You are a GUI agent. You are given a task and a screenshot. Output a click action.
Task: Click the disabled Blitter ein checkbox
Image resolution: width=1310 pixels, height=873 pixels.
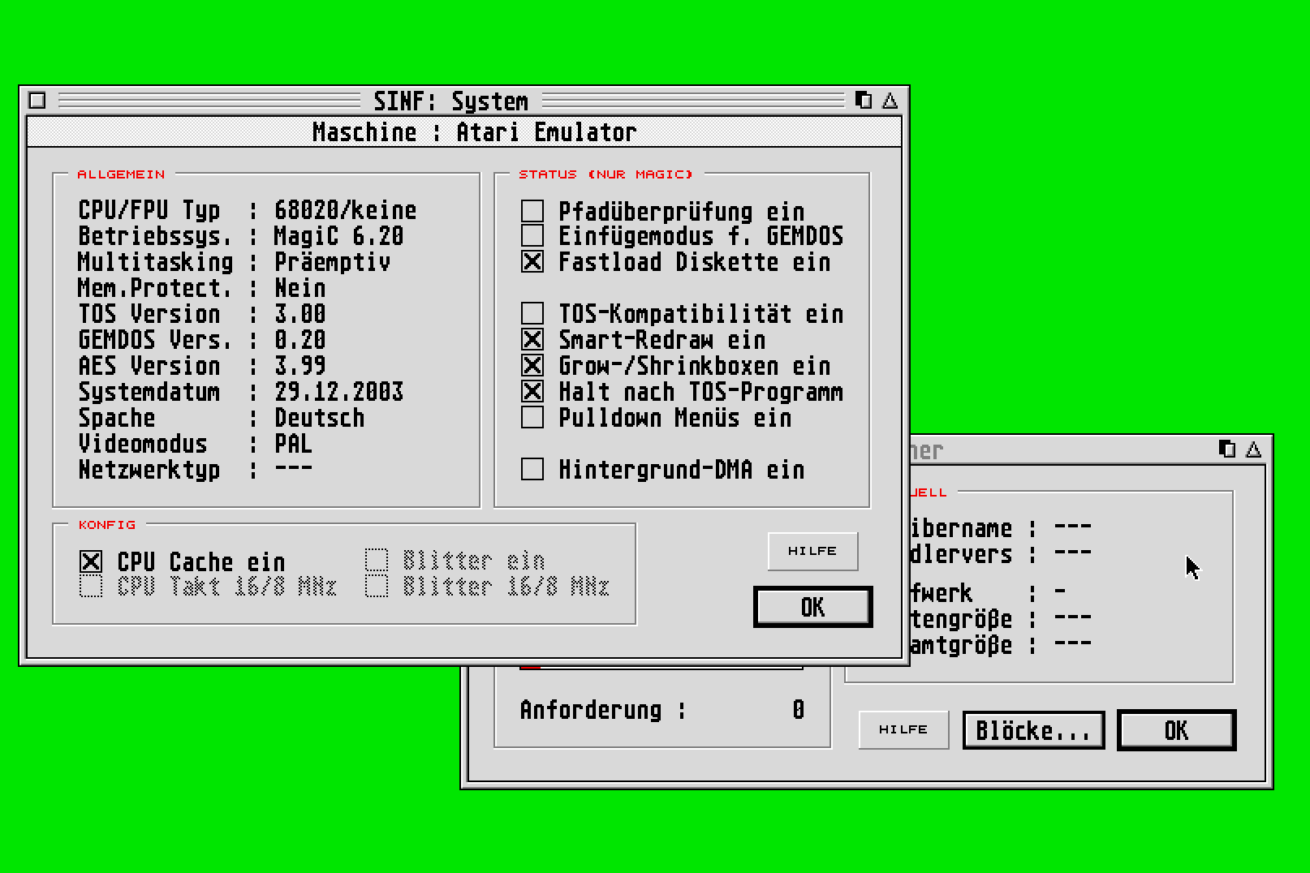point(377,560)
